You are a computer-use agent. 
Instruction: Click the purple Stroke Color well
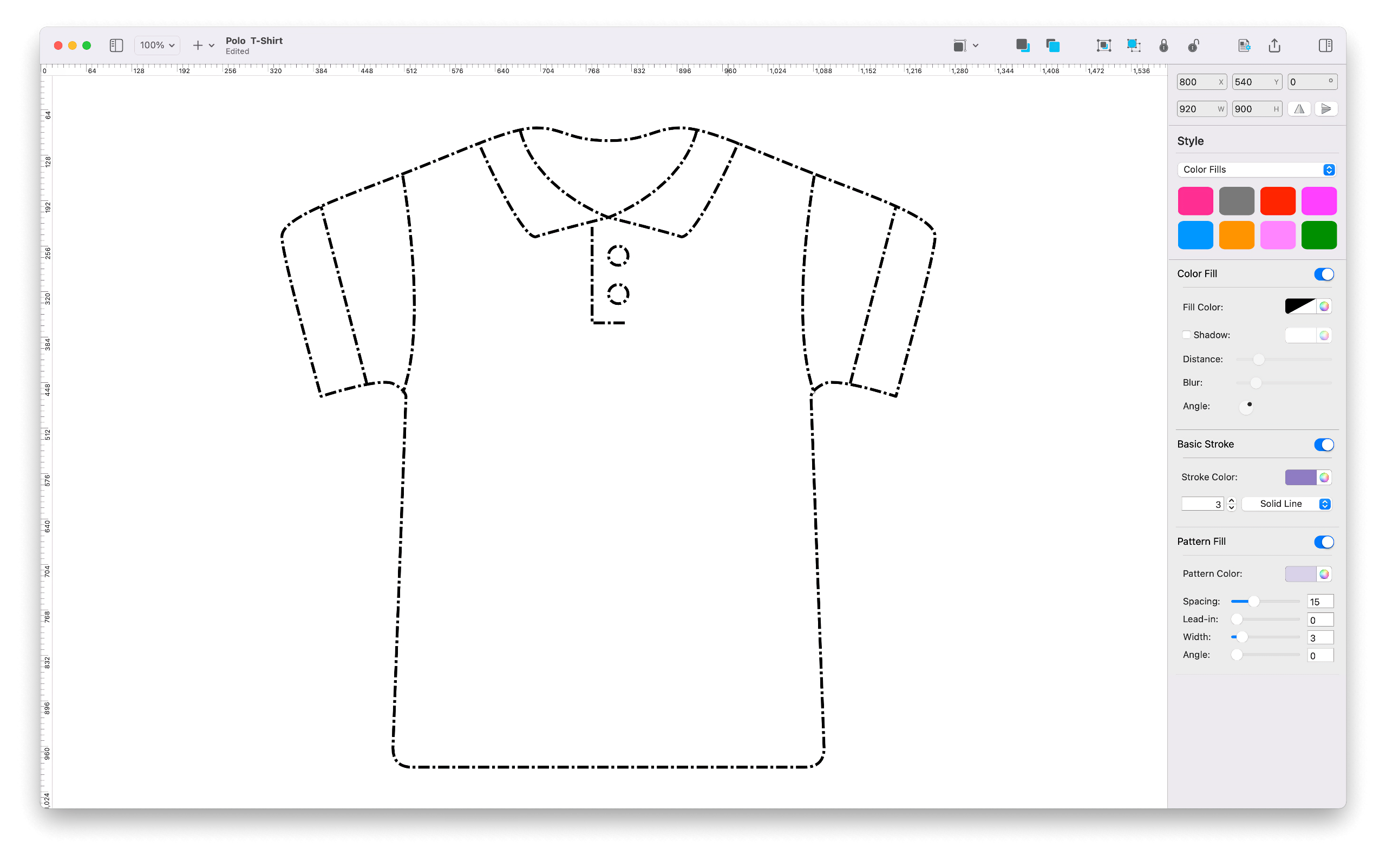coord(1300,477)
